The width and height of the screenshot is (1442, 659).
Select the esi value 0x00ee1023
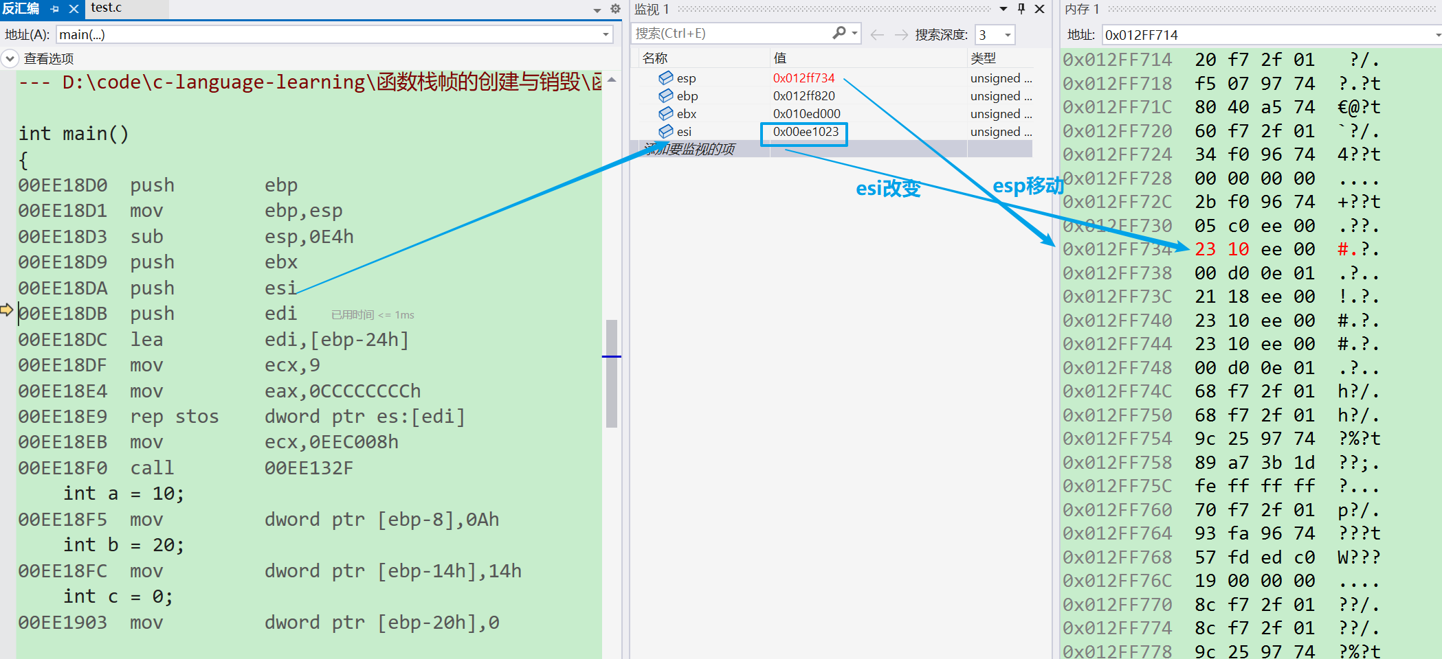806,131
